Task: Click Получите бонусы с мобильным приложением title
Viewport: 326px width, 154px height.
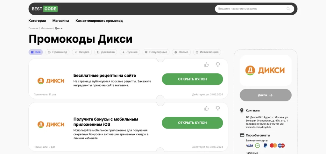Action: click(x=106, y=122)
